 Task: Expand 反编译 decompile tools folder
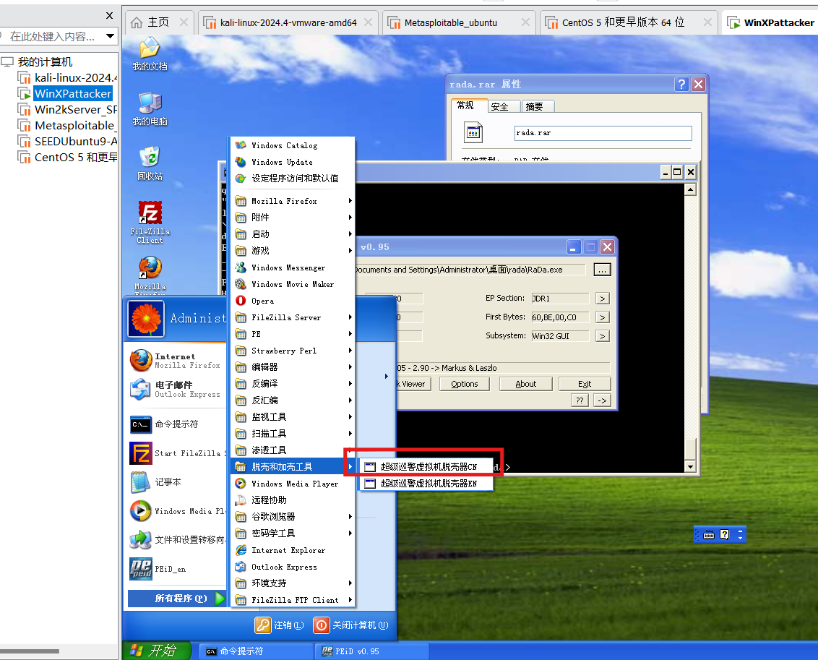click(x=293, y=383)
